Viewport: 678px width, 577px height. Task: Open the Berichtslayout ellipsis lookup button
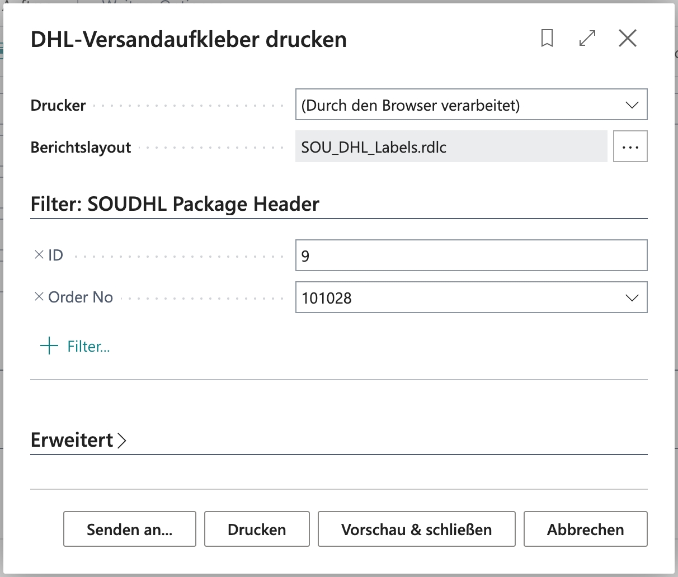point(630,147)
